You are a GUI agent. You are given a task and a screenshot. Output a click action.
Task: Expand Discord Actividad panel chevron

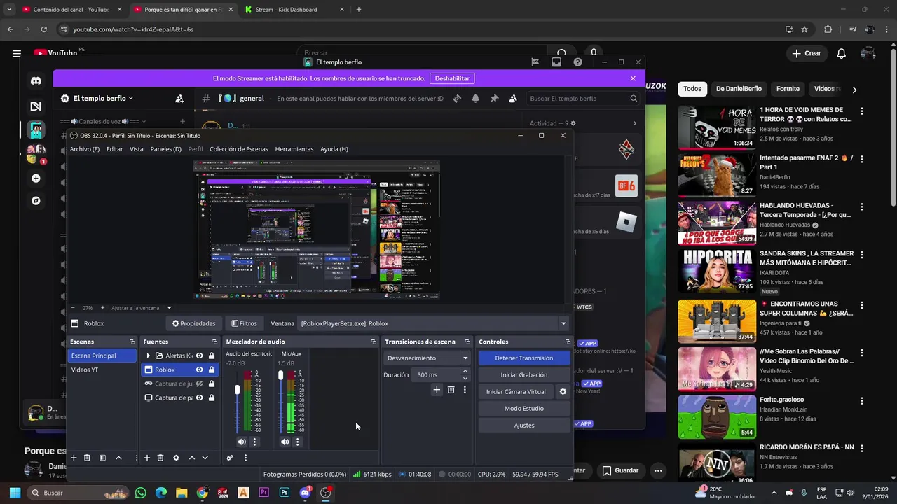coord(635,123)
